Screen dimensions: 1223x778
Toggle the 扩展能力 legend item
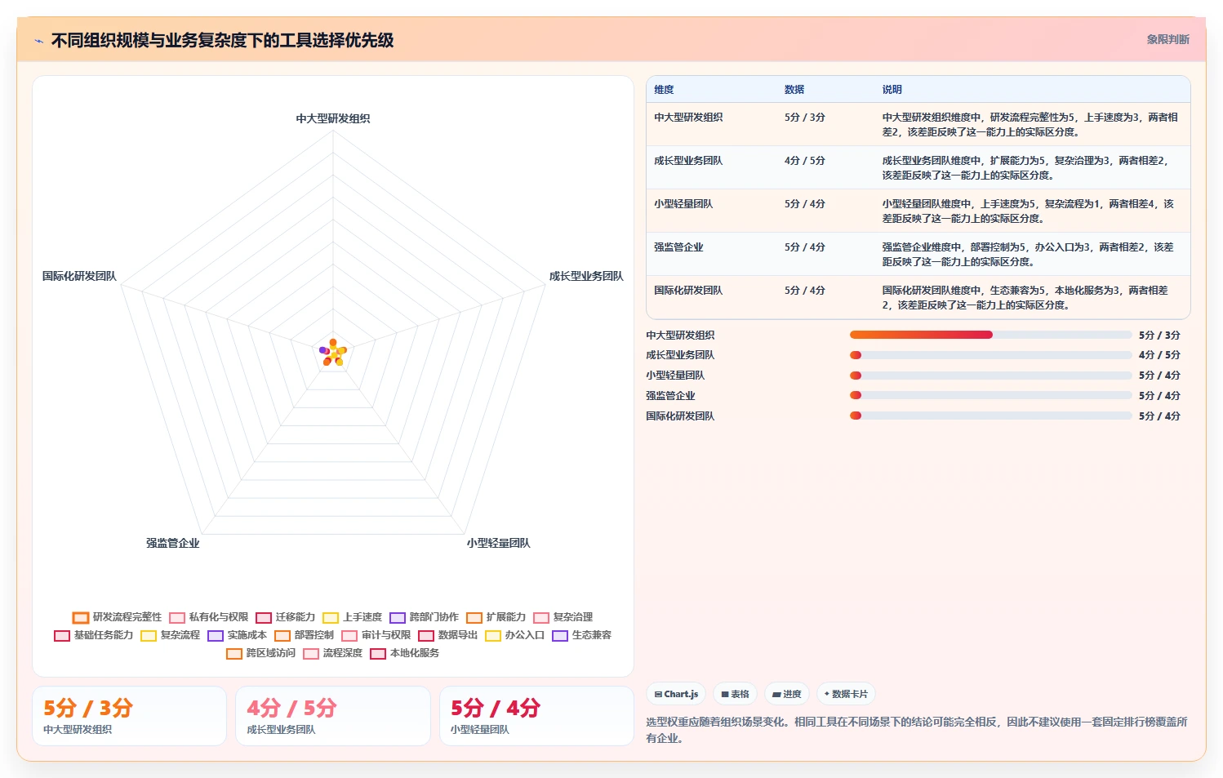pyautogui.click(x=496, y=617)
